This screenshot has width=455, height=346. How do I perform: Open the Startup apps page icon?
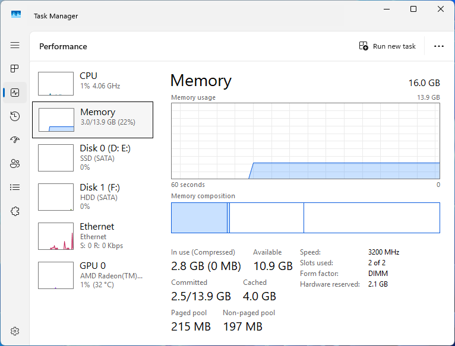point(15,140)
